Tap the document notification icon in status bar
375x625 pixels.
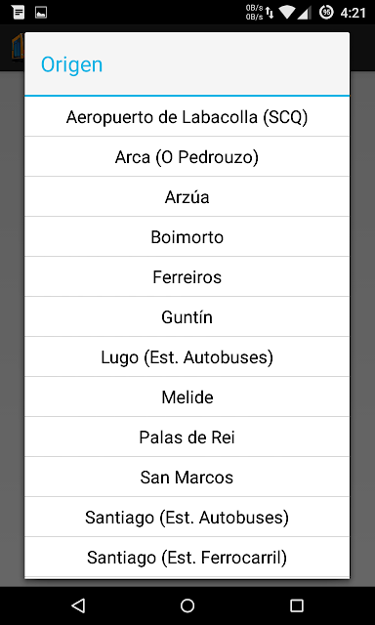19,13
